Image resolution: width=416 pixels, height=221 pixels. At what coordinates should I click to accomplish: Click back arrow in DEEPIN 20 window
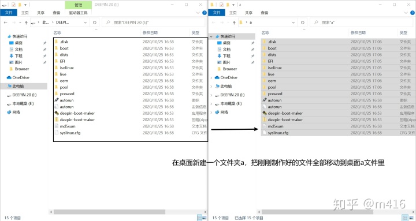pyautogui.click(x=6, y=23)
